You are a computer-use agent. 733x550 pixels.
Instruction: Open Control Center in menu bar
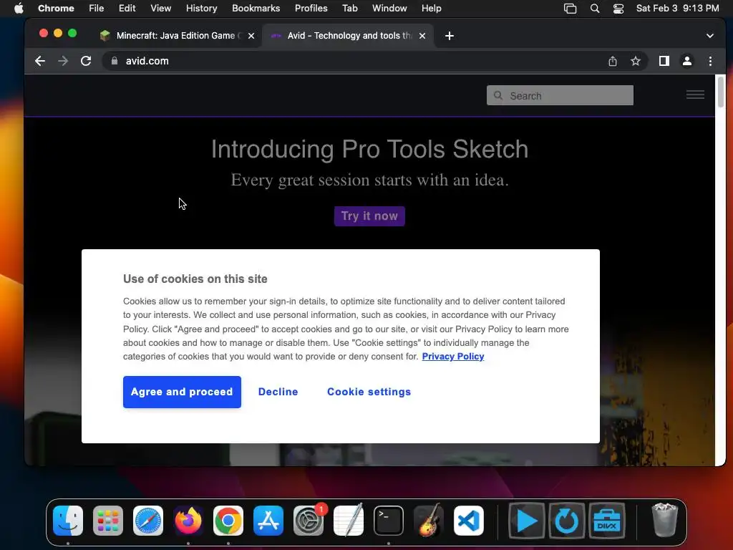pyautogui.click(x=618, y=9)
